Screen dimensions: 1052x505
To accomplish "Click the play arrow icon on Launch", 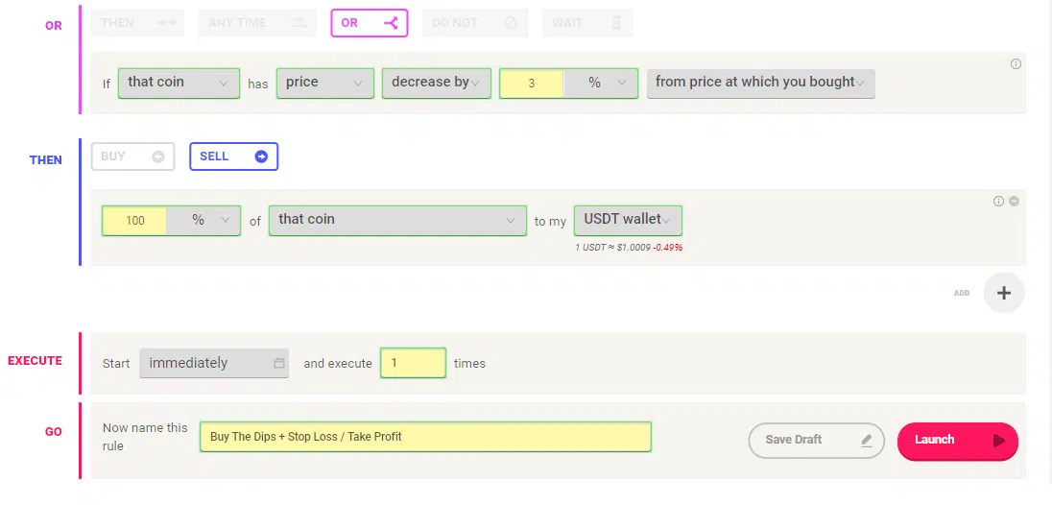I will click(x=998, y=441).
